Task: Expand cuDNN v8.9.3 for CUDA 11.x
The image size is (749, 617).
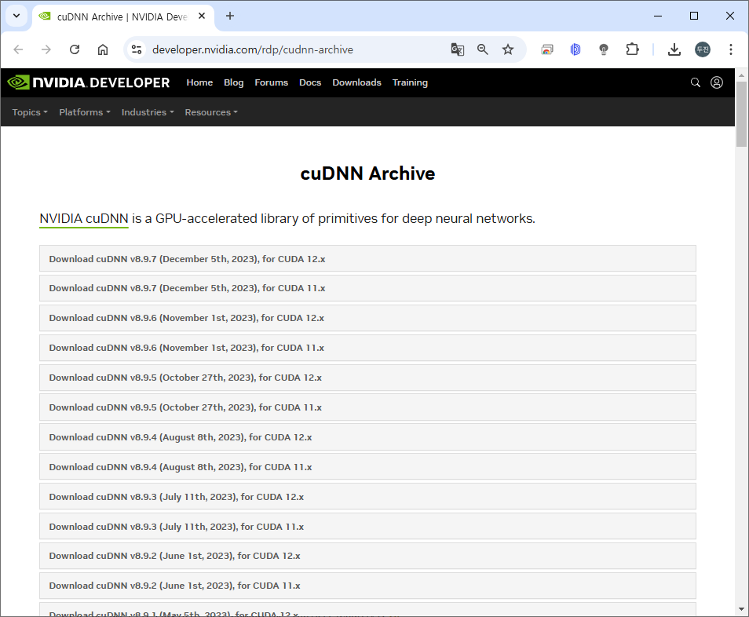Action: pos(367,527)
